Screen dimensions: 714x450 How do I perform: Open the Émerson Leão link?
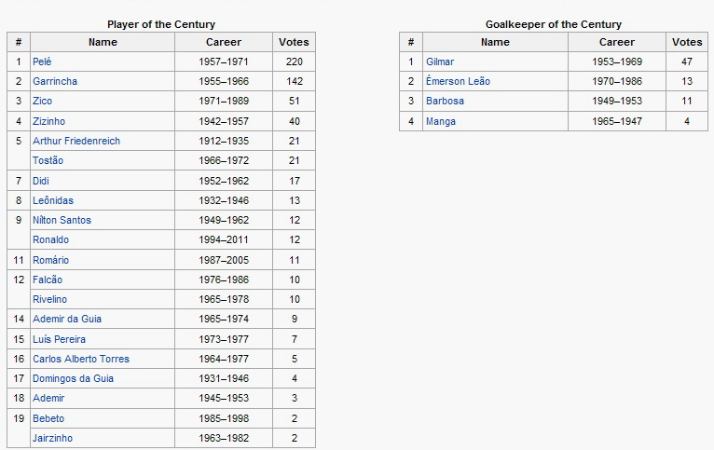458,81
